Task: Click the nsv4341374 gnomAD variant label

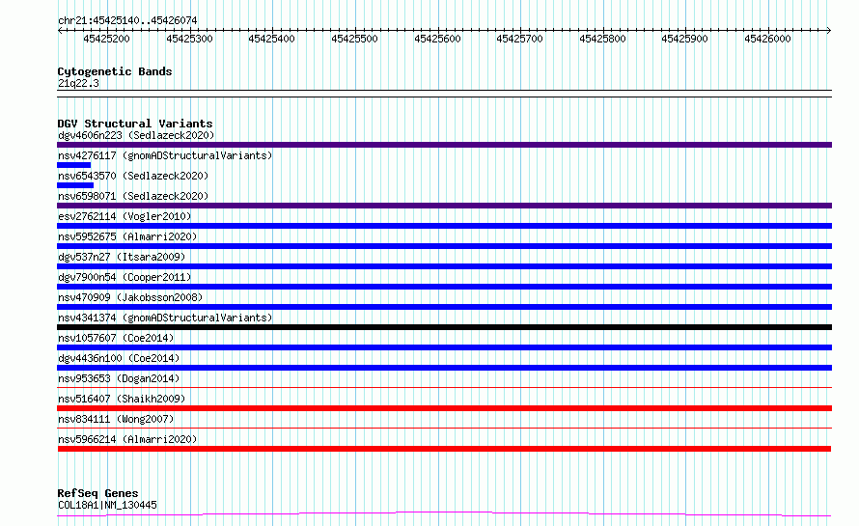Action: pos(165,318)
